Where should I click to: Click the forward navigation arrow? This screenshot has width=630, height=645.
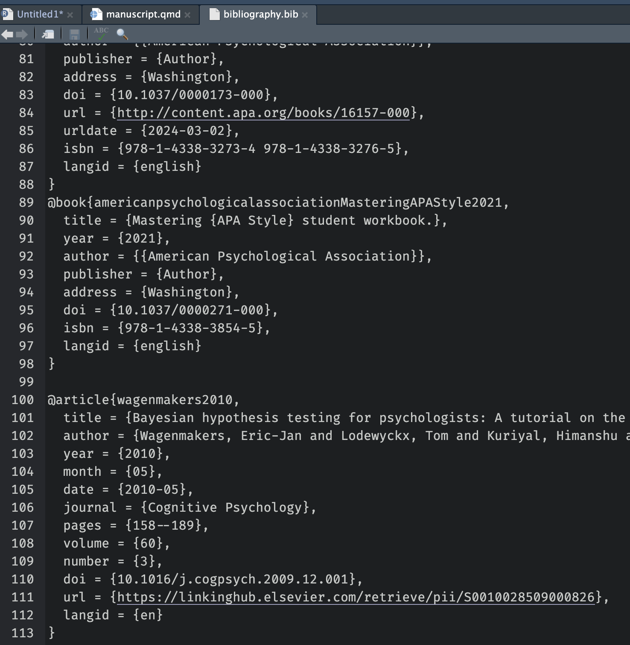tap(22, 34)
